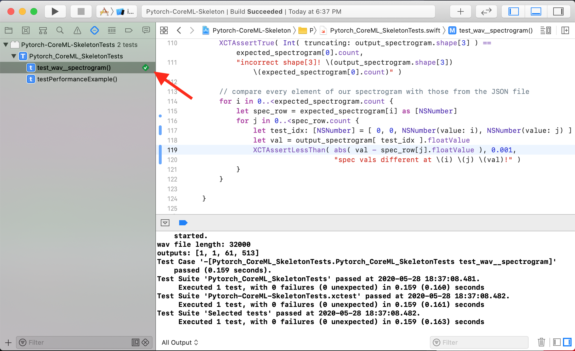Open the Breakpoint navigator

pyautogui.click(x=129, y=30)
